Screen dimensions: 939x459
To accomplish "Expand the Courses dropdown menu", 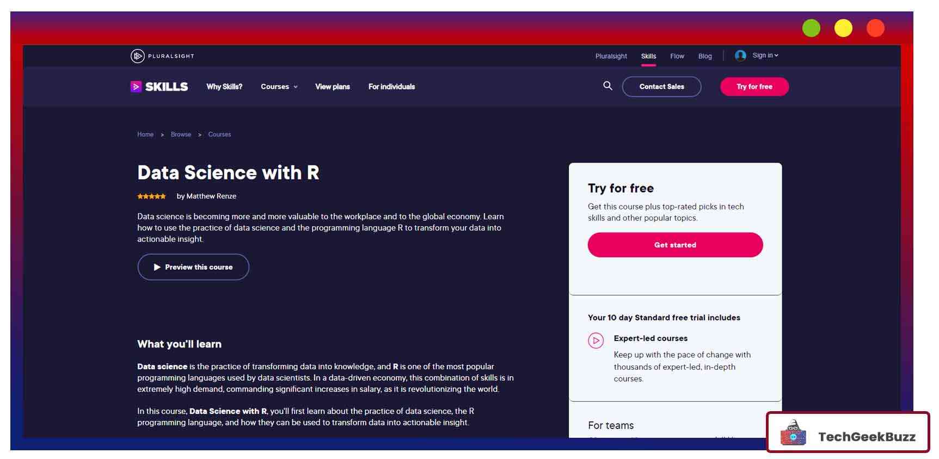I will pyautogui.click(x=279, y=86).
